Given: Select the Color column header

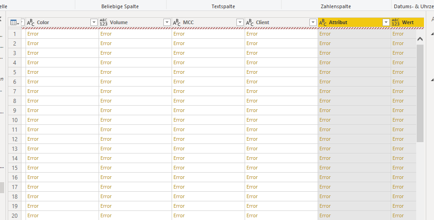Looking at the screenshot, I should [x=62, y=22].
